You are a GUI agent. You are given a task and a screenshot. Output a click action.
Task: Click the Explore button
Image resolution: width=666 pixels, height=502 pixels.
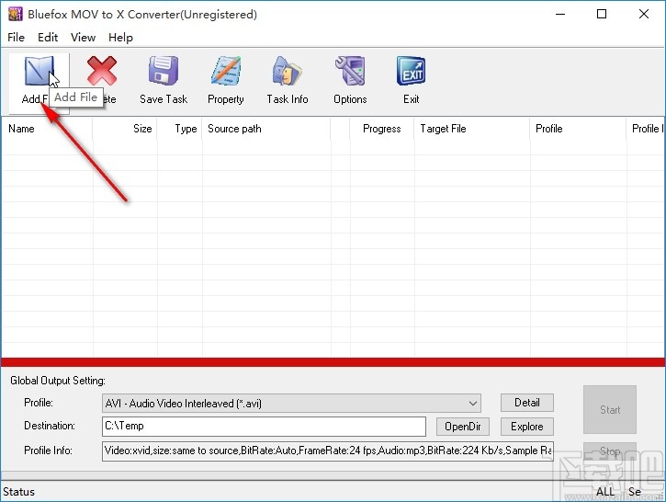[527, 427]
